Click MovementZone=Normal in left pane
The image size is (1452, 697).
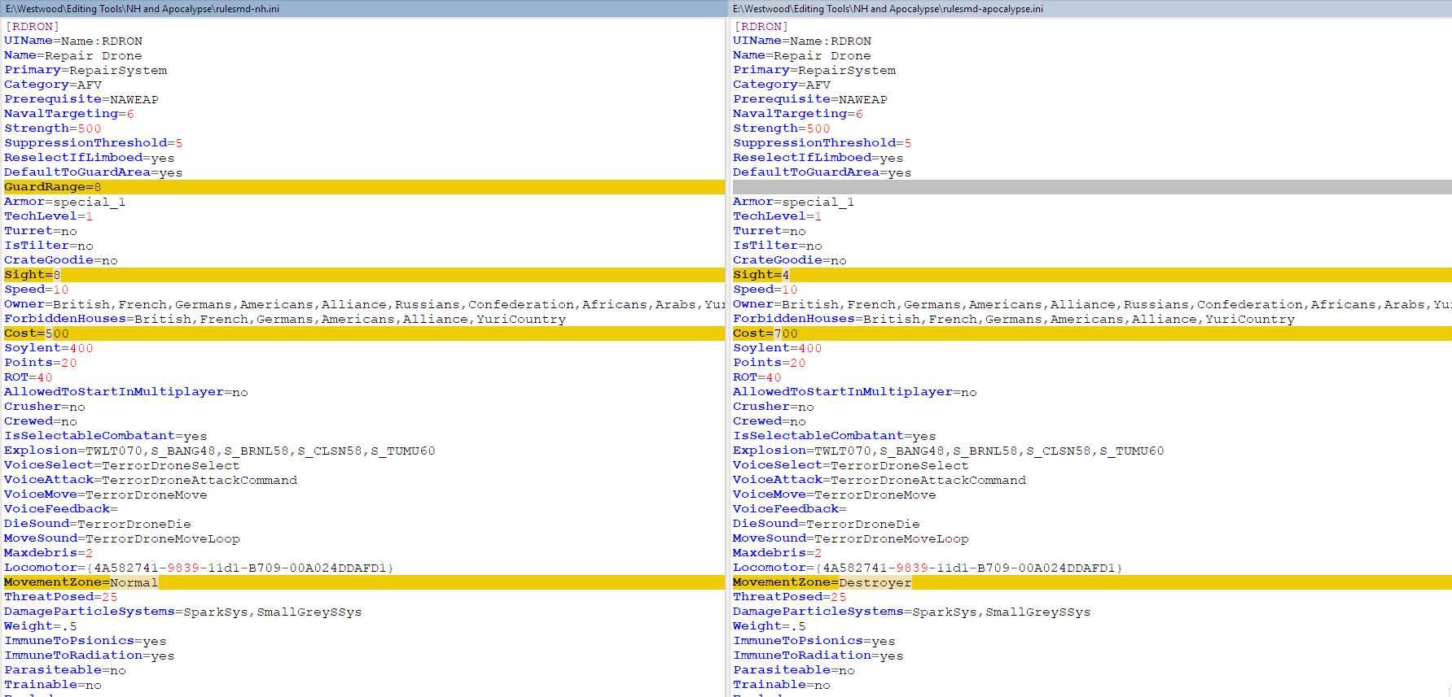tap(364, 582)
